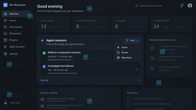Screen dimensions: 196x110
Task: Click the Investigate session progress bar
Action: 62,73
